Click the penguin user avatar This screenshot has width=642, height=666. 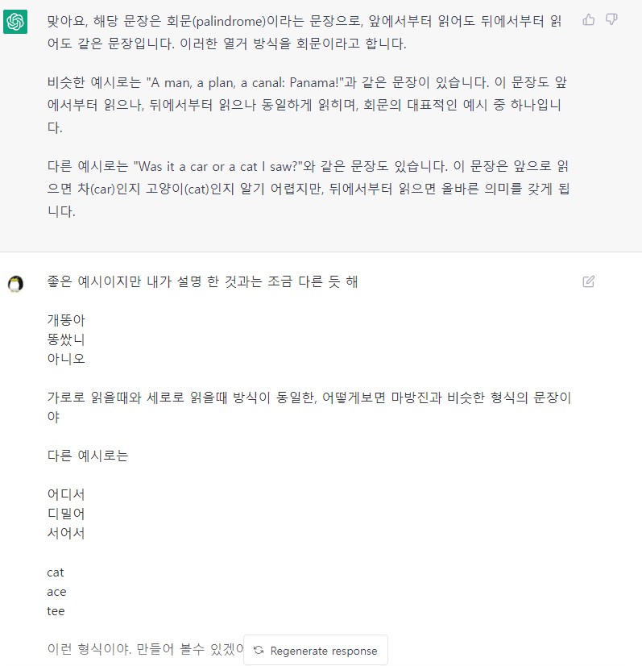15,284
